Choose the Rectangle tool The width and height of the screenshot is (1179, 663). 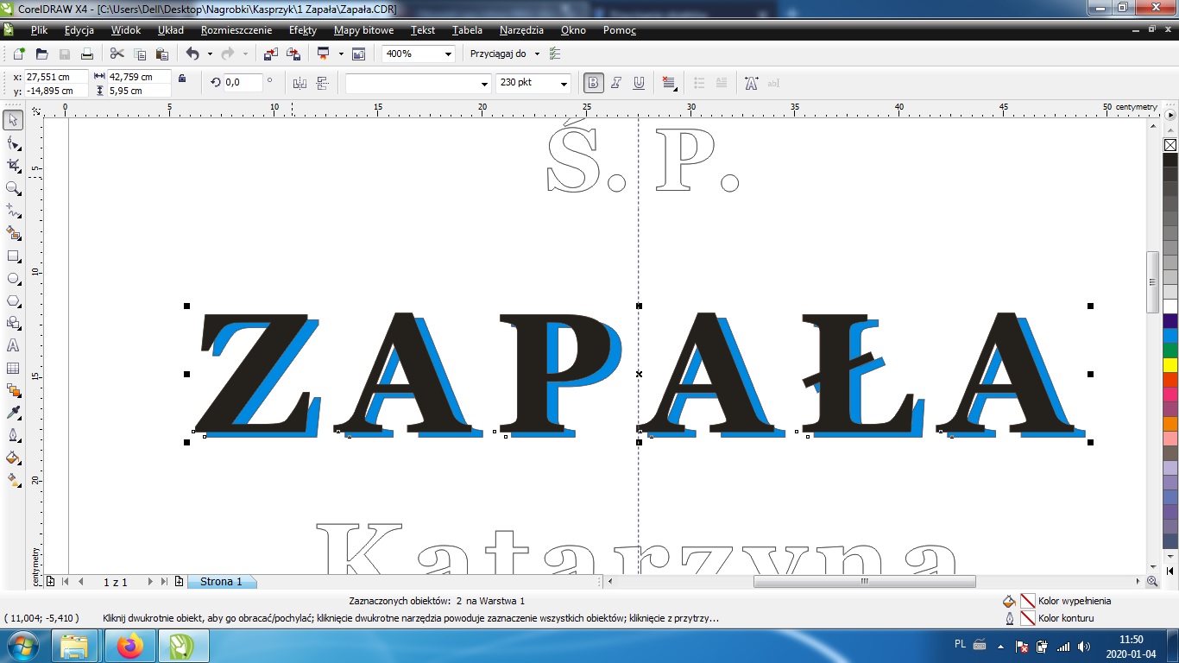click(x=13, y=256)
